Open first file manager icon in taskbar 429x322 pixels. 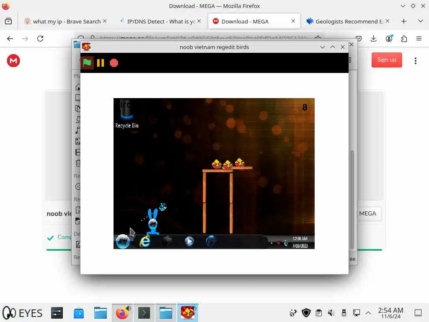(101, 313)
